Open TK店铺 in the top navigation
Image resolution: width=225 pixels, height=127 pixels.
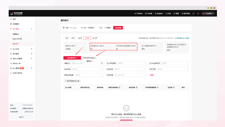click(x=149, y=14)
